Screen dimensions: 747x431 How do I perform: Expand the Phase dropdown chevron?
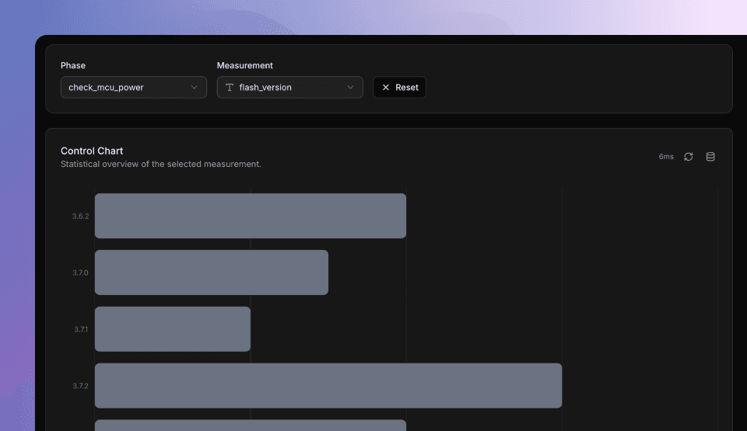pyautogui.click(x=195, y=88)
